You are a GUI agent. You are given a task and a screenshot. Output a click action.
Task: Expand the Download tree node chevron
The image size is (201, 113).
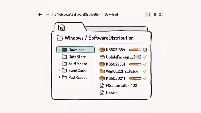pos(59,50)
